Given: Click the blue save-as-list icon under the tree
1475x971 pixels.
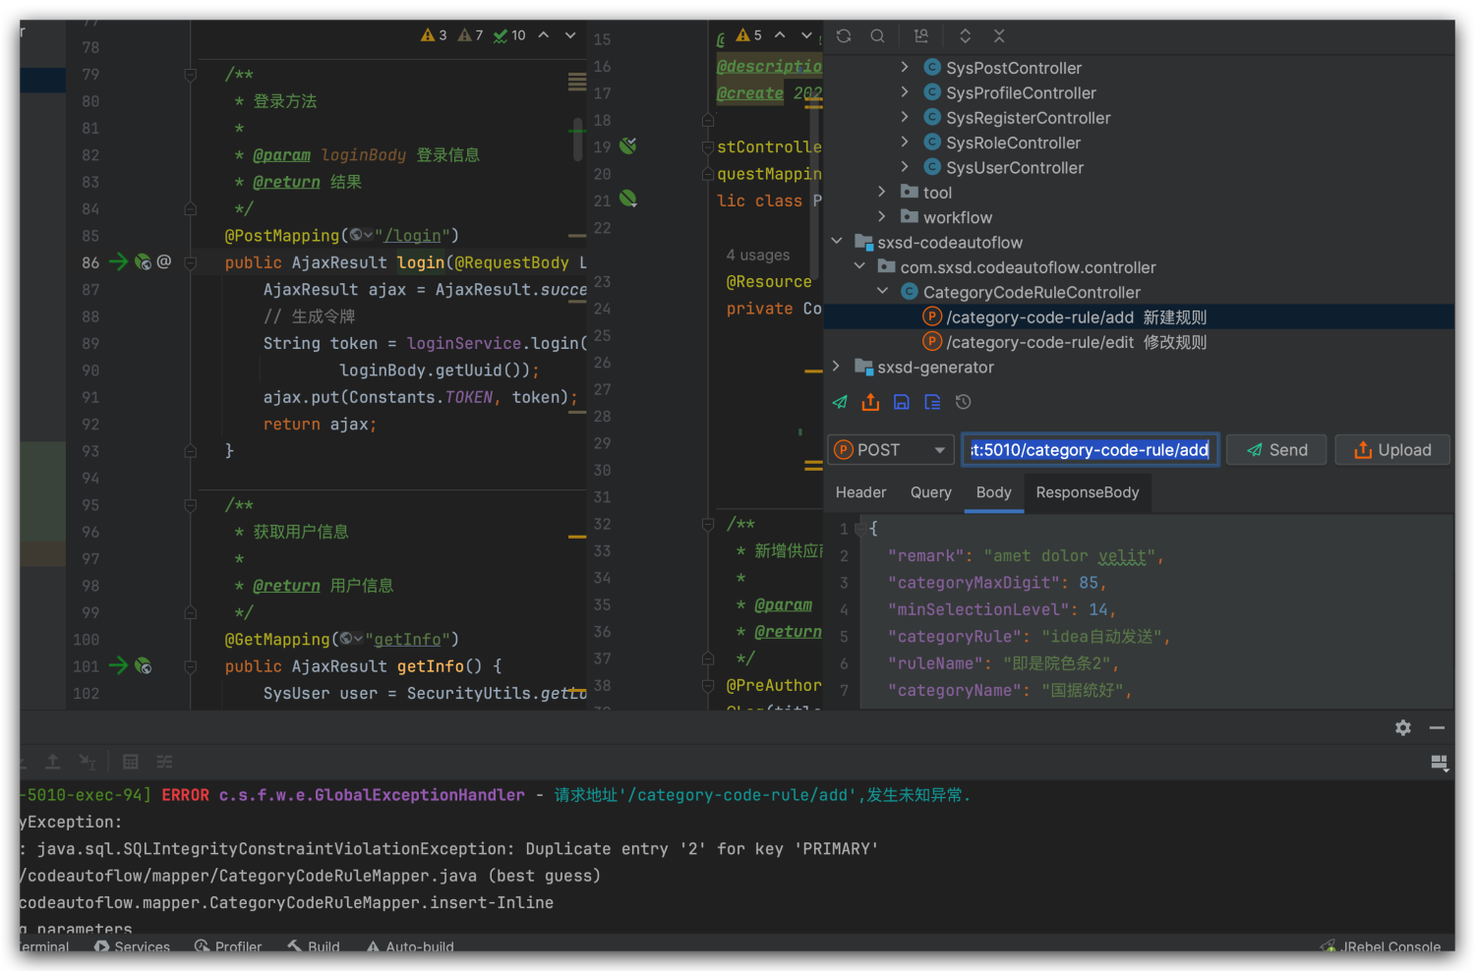Looking at the screenshot, I should (932, 402).
